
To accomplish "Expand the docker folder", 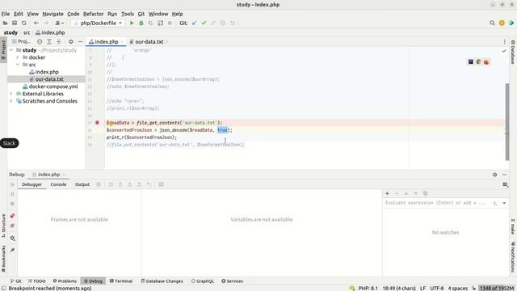I will click(18, 57).
